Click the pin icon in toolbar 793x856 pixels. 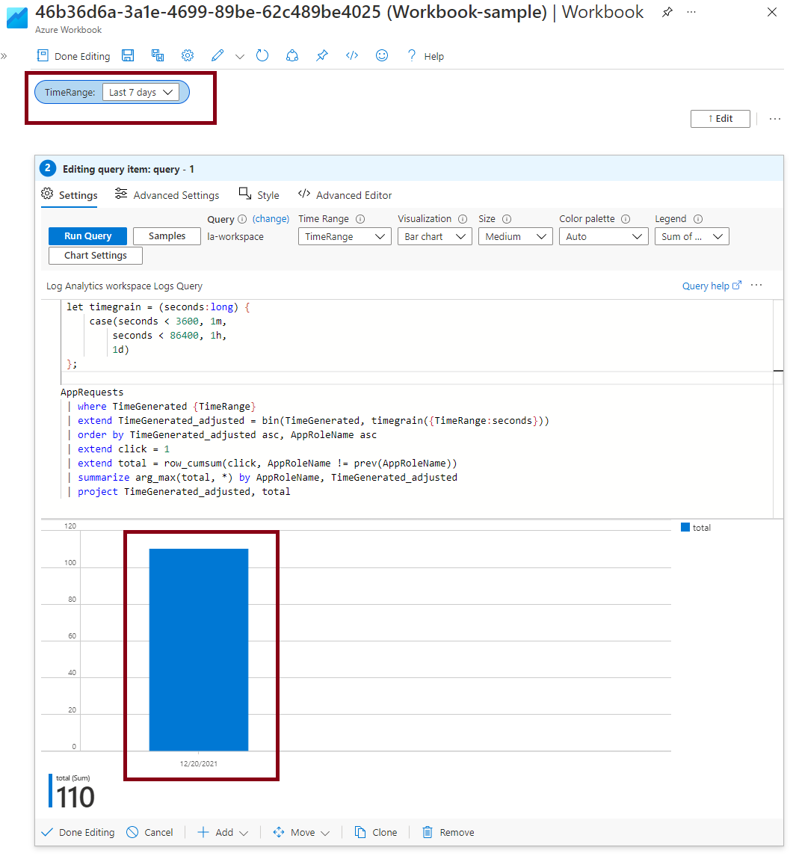[322, 55]
